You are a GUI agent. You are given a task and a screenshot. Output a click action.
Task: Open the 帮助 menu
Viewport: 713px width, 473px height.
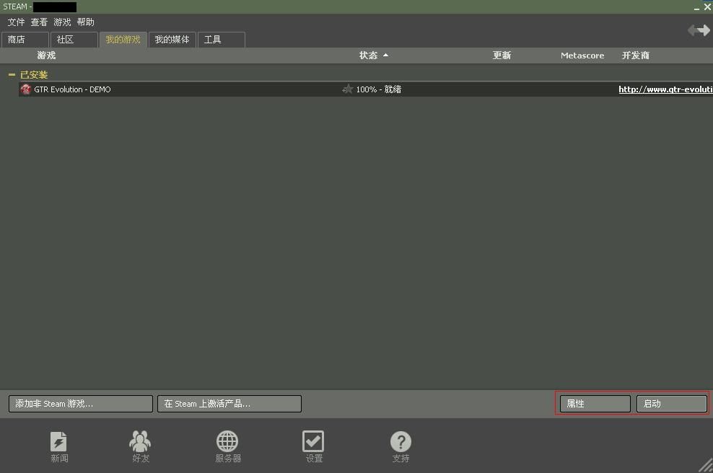(x=85, y=22)
